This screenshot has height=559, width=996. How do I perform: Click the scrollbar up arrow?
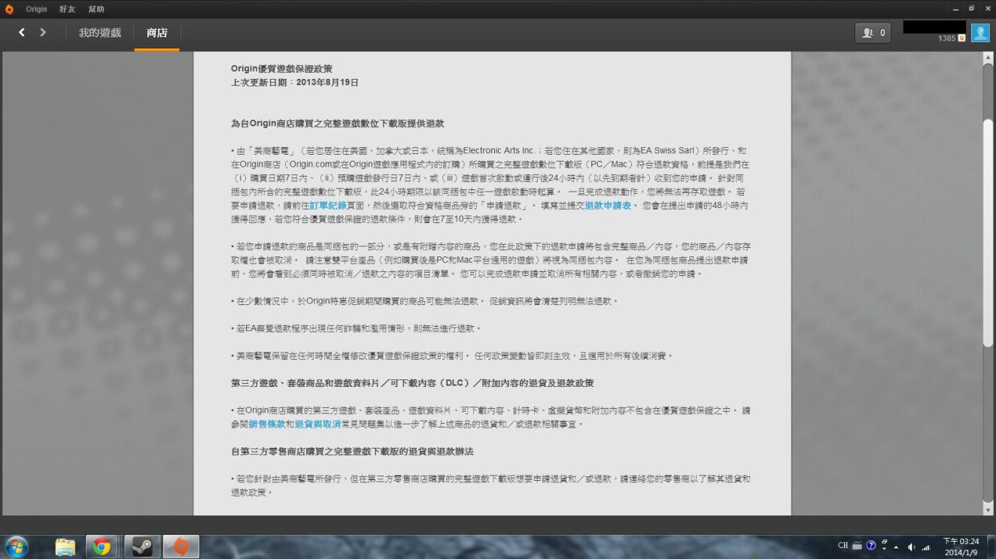click(x=988, y=57)
